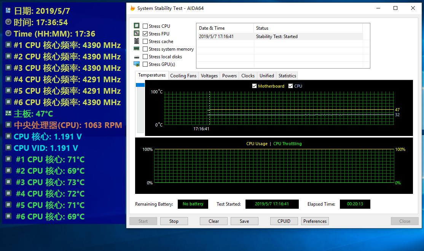Switch to the Clocks tab
The width and height of the screenshot is (424, 251).
[248, 76]
